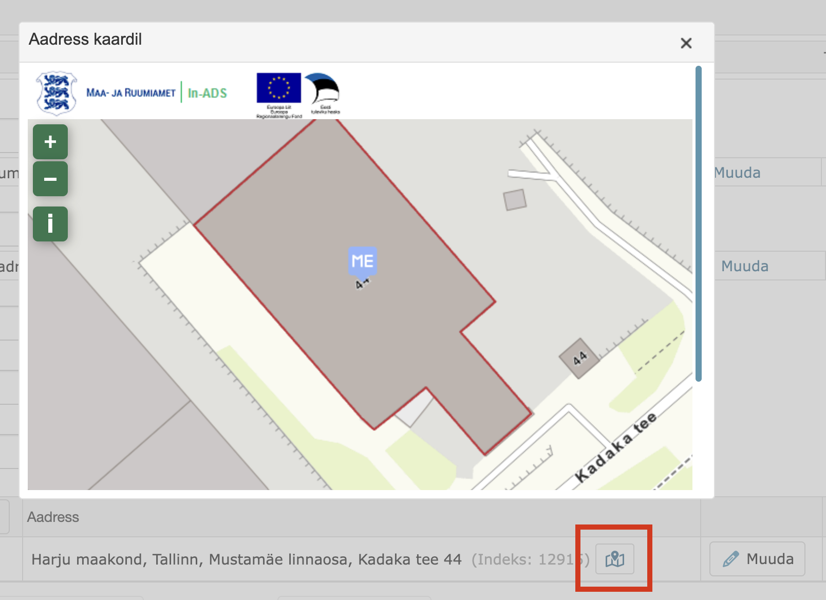Select the blue ME marker on the map
The image size is (826, 600).
coord(362,261)
